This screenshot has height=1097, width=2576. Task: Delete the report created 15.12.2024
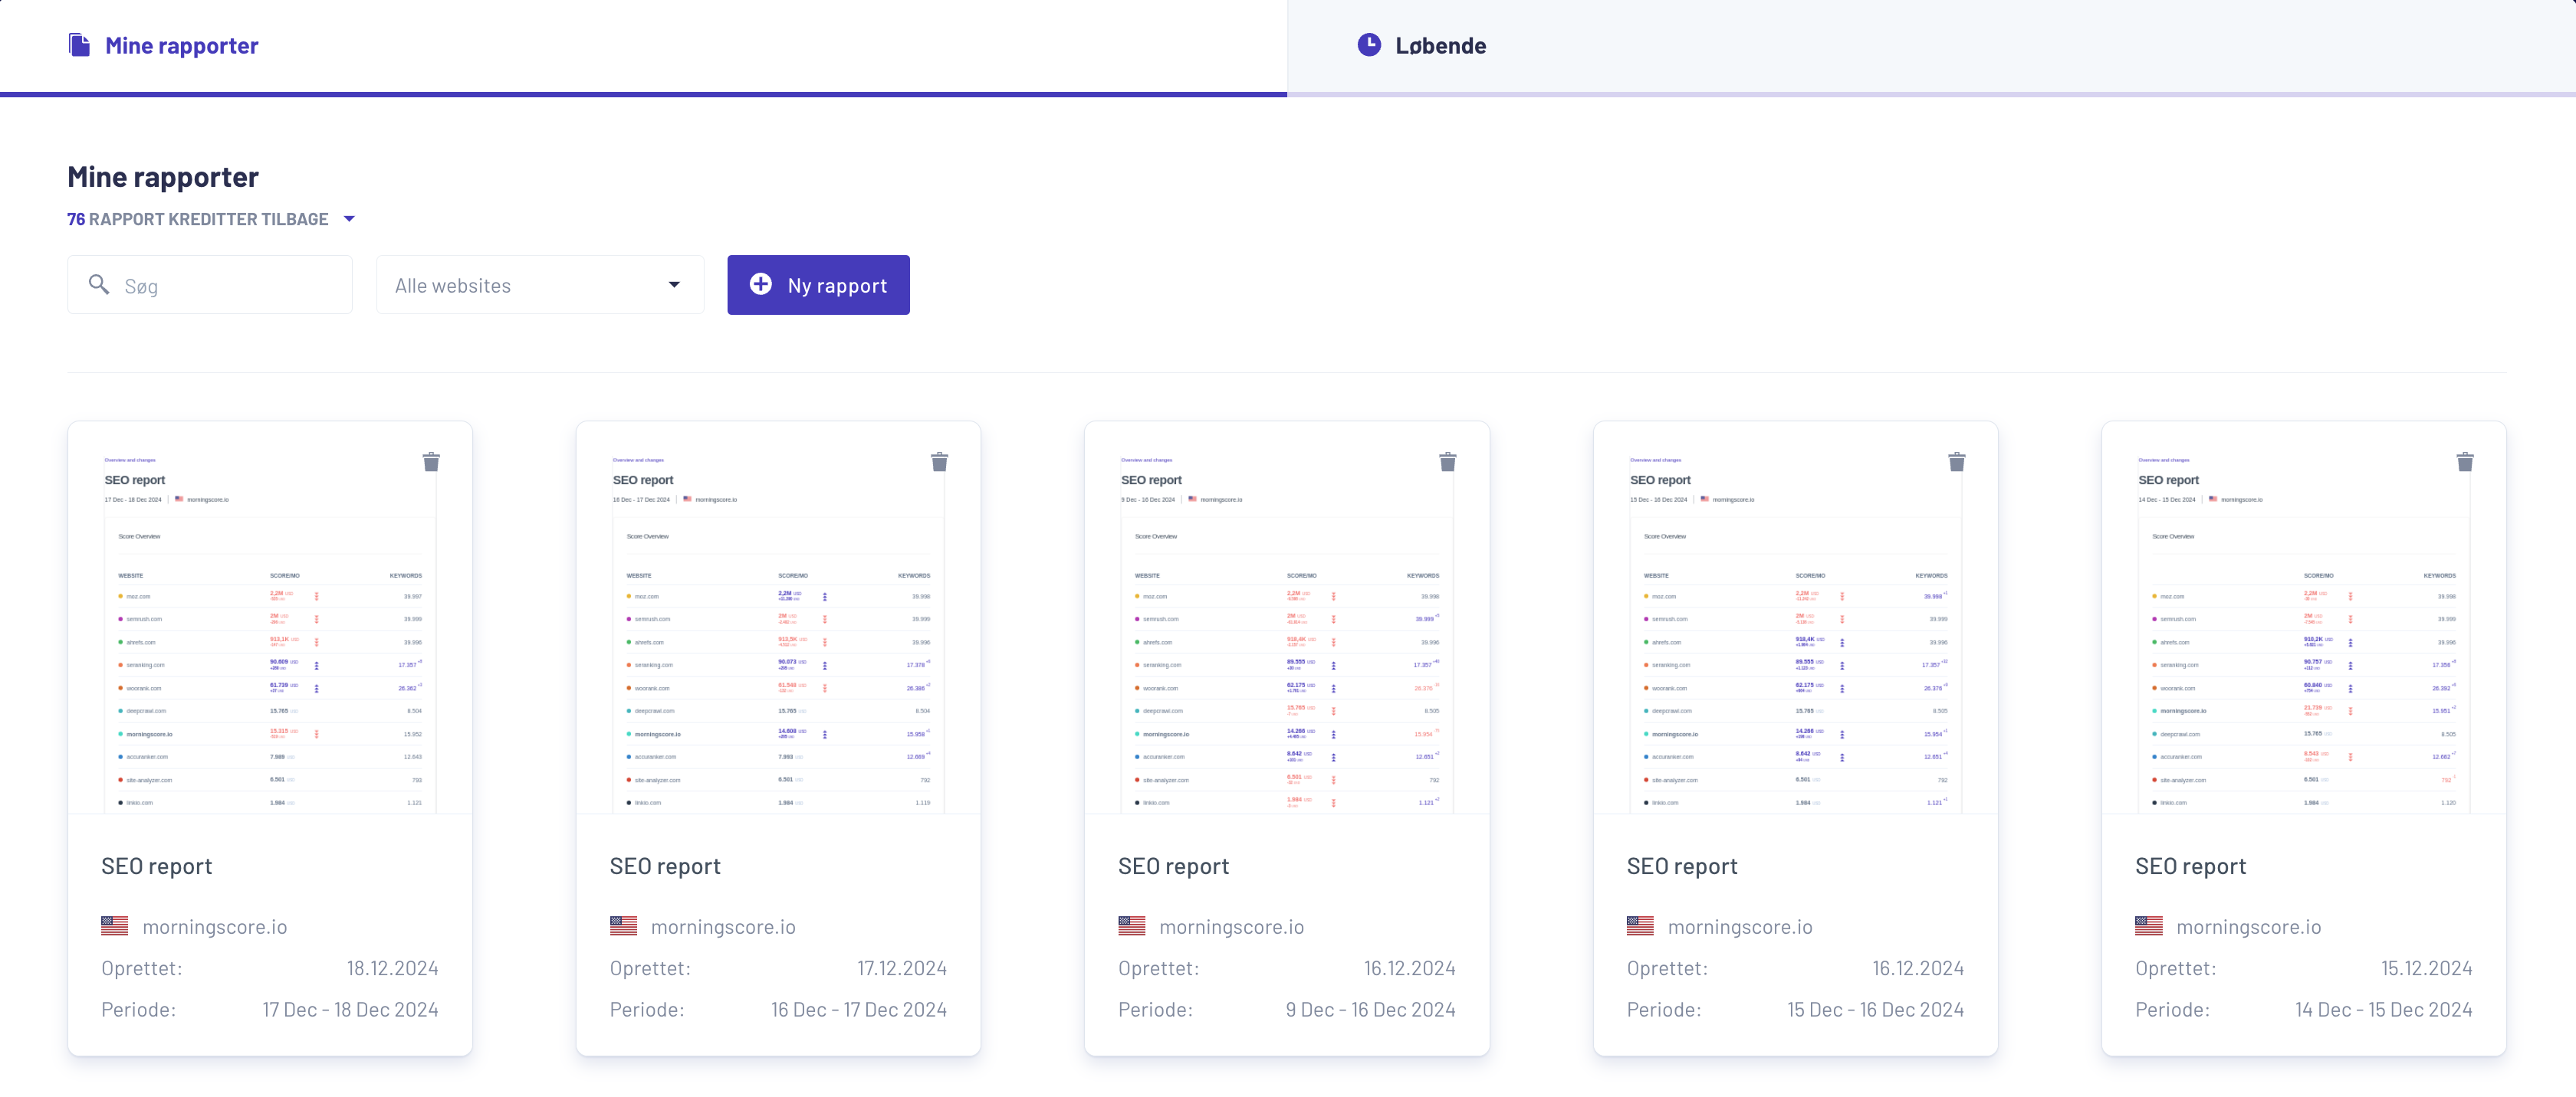pyautogui.click(x=2465, y=462)
